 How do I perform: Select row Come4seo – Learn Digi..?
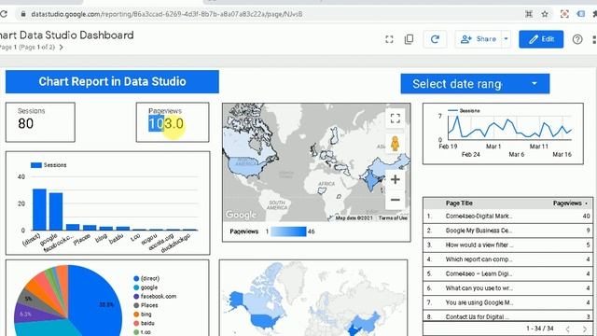pyautogui.click(x=507, y=273)
